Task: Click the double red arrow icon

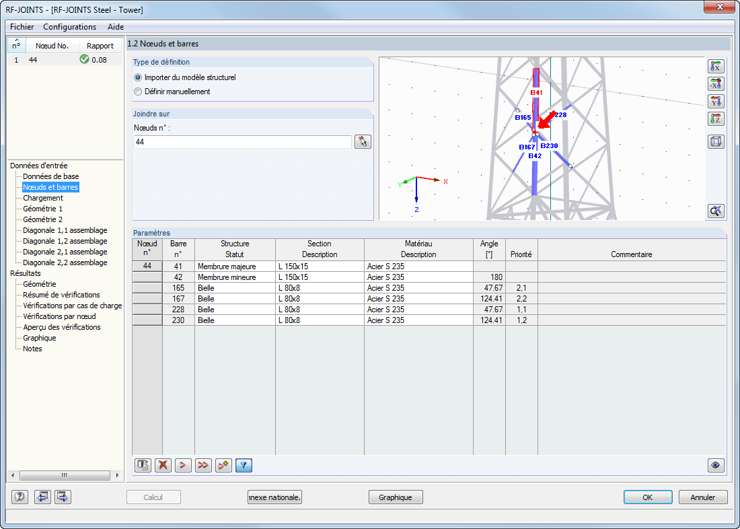Action: click(x=203, y=465)
